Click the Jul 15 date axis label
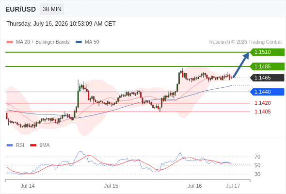The width and height of the screenshot is (286, 194). (111, 186)
